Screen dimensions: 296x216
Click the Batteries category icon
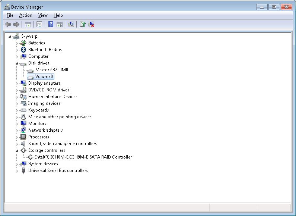23,43
